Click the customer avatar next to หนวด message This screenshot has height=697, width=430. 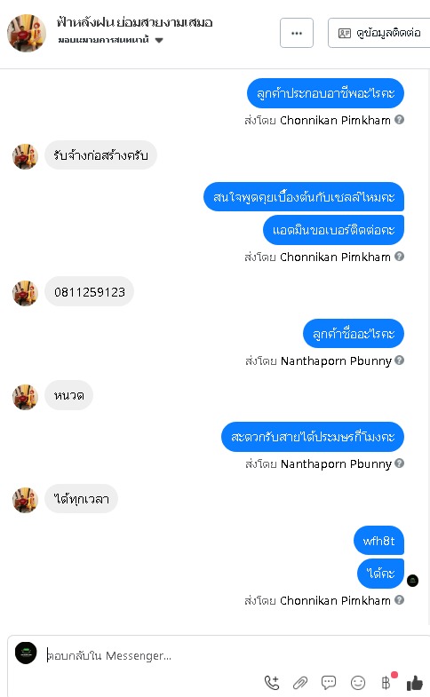click(25, 397)
